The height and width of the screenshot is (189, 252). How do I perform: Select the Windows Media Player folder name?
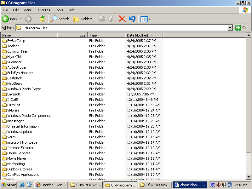pos(24,89)
